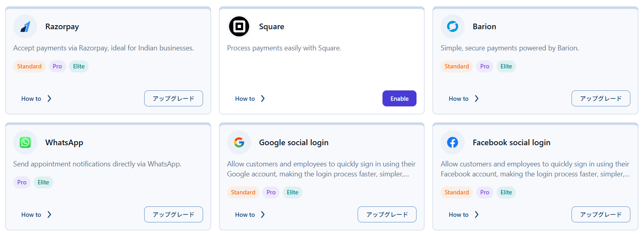Enable the Square integration
Screen dimensions: 640x232
click(x=399, y=99)
